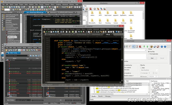This screenshot has height=105, width=172.
Task: Open the Camera folder in UltraSentry
Action: 116,21
